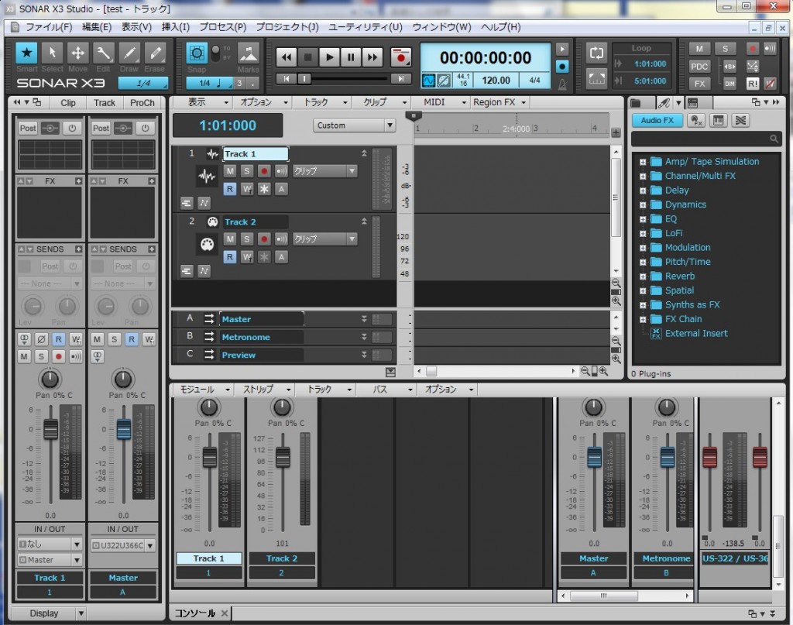The image size is (793, 625).
Task: Start recording with transport Record button
Action: point(401,57)
